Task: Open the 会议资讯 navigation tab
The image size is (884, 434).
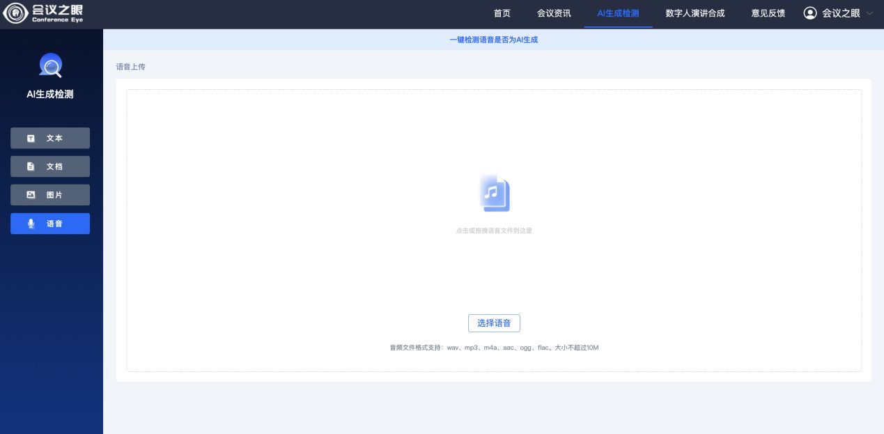Action: [x=554, y=13]
